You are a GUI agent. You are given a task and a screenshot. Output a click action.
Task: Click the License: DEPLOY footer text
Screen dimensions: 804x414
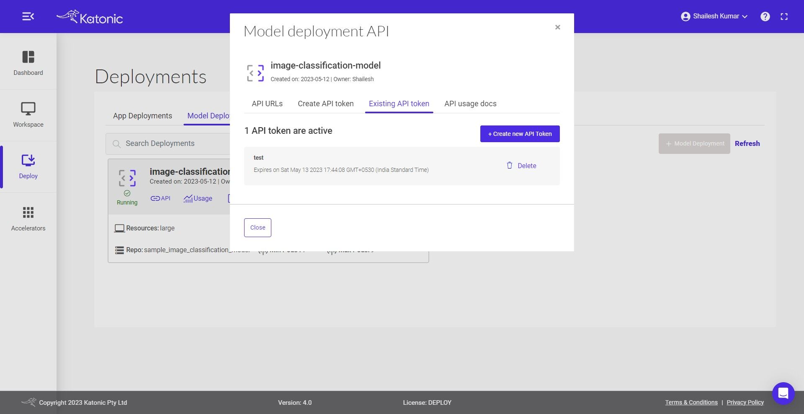pyautogui.click(x=427, y=403)
